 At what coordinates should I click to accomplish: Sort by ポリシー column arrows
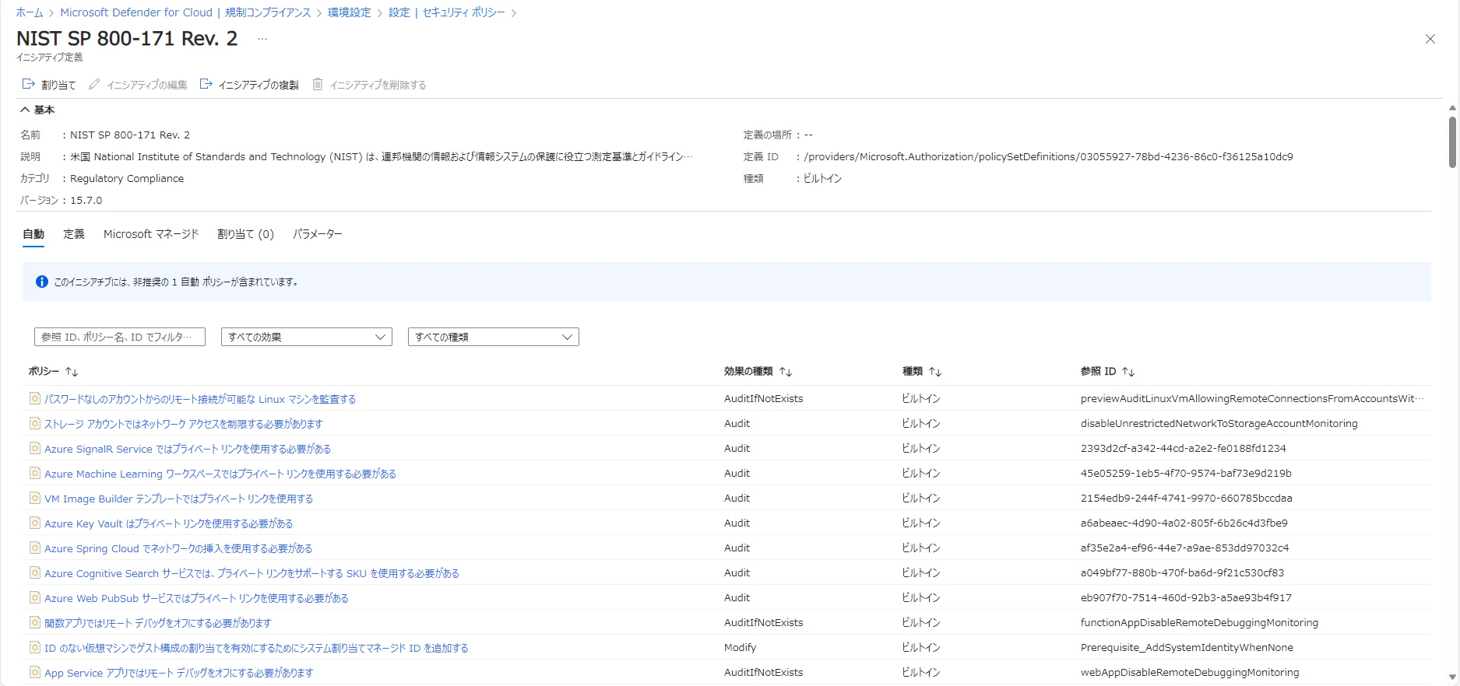click(72, 372)
